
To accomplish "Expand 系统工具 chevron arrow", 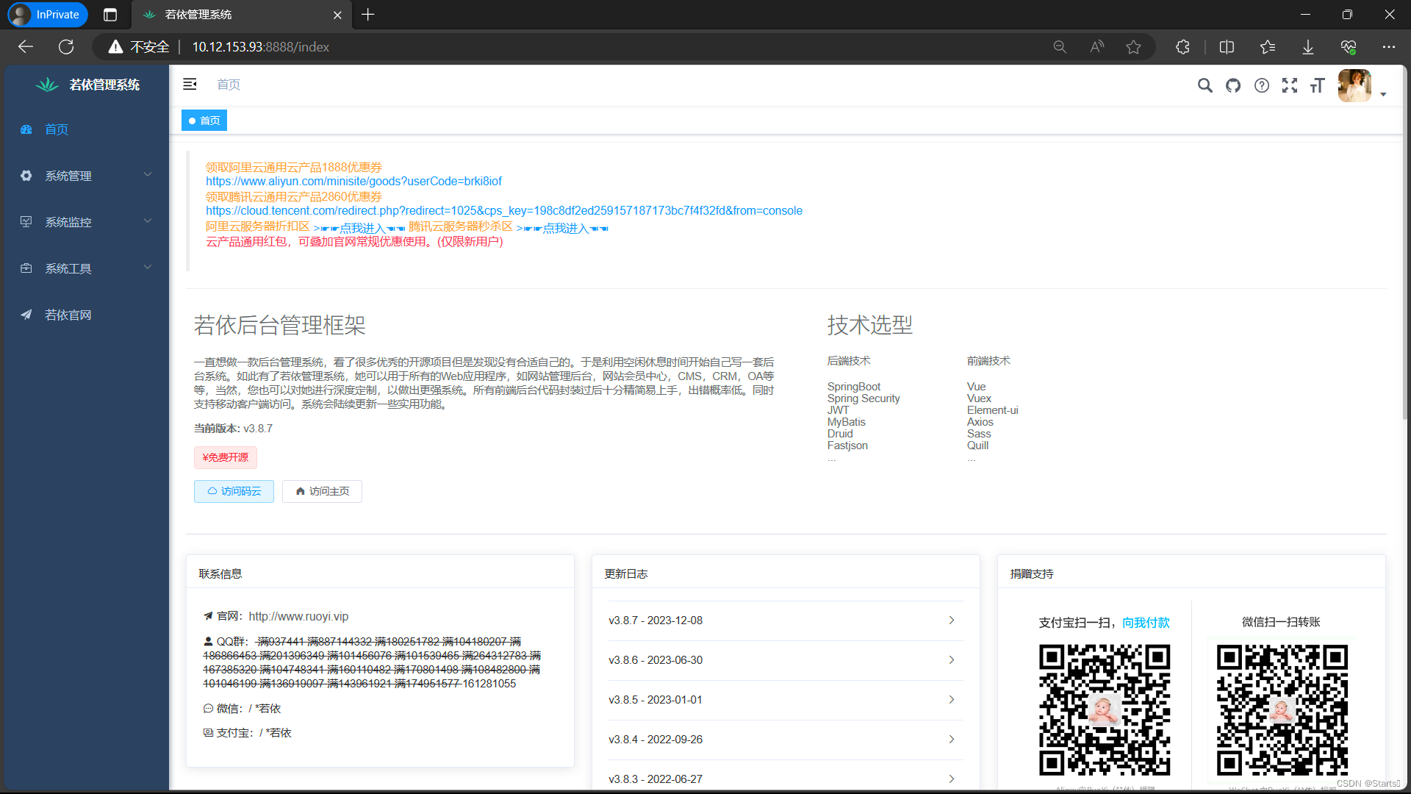I will [x=148, y=268].
